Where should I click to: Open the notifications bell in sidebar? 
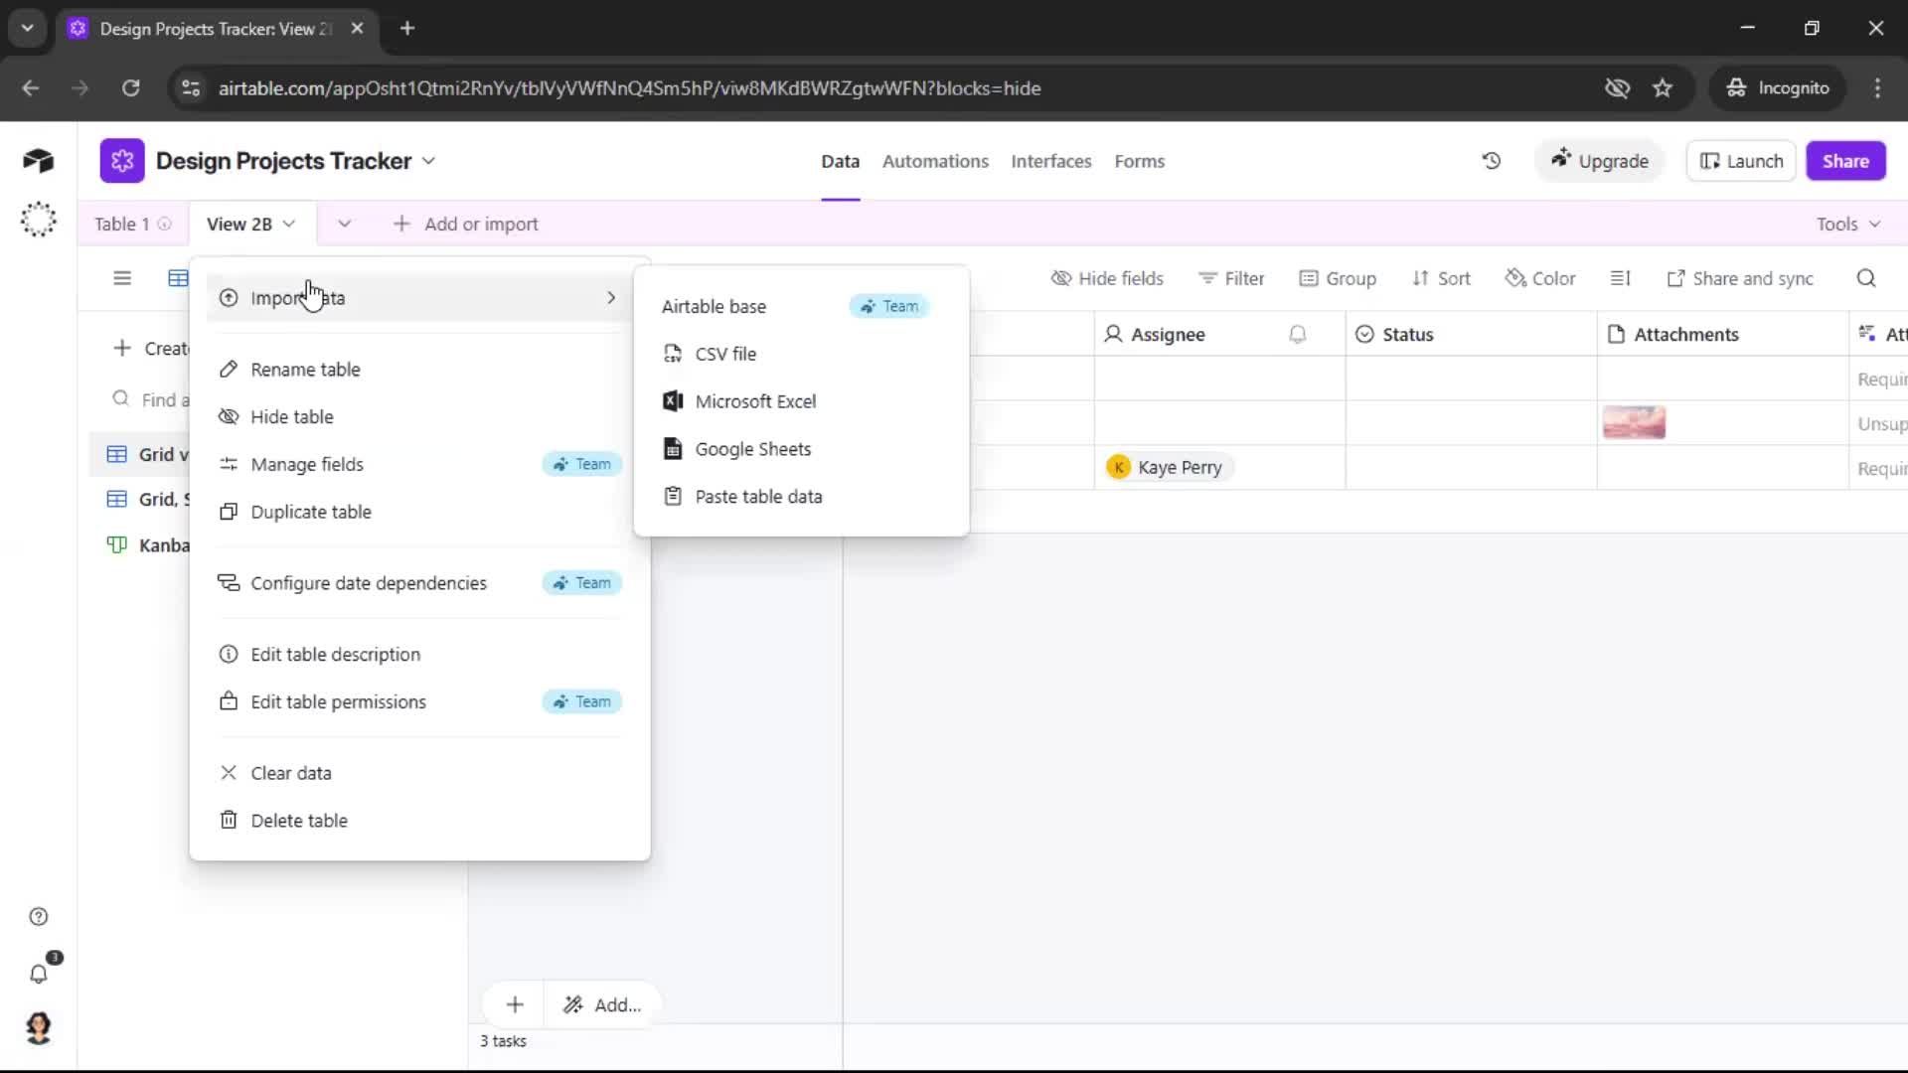[39, 975]
